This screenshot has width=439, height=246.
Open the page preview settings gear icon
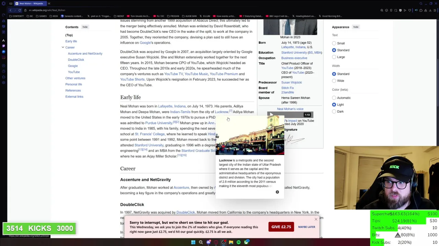tap(277, 192)
